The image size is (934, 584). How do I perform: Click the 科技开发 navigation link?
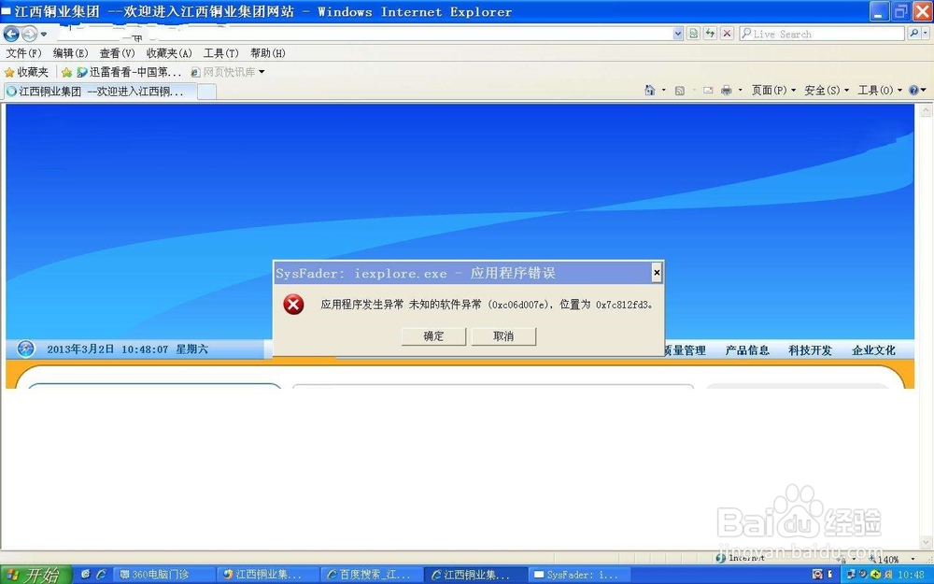[x=810, y=350]
